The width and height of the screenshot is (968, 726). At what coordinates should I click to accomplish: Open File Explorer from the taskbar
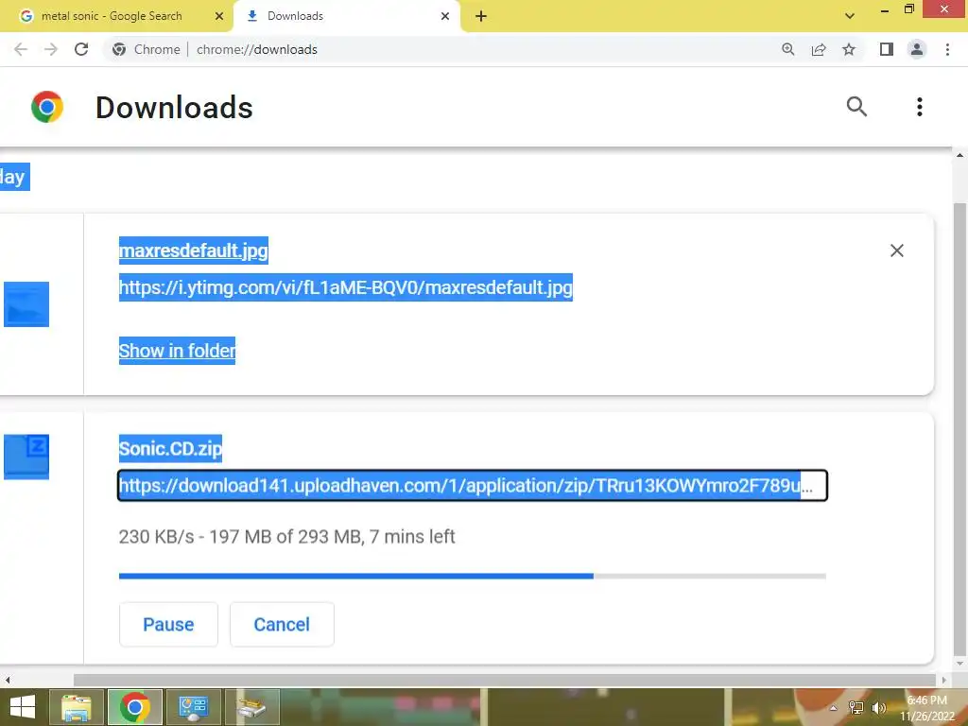77,707
